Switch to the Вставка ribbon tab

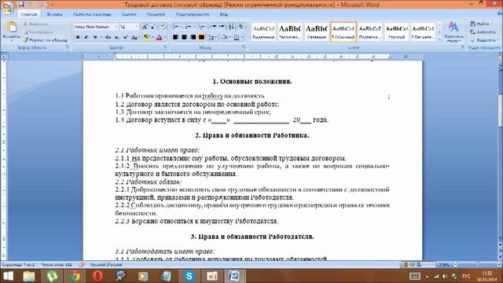pos(54,14)
